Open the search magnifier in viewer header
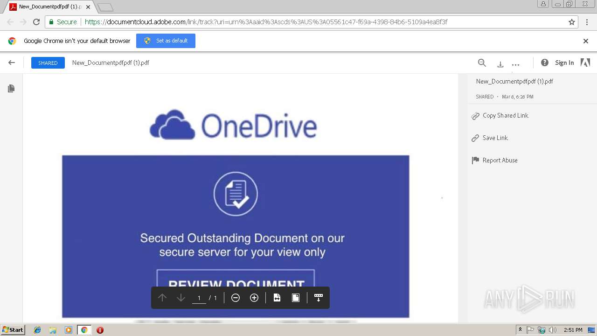The width and height of the screenshot is (597, 336). 482,63
